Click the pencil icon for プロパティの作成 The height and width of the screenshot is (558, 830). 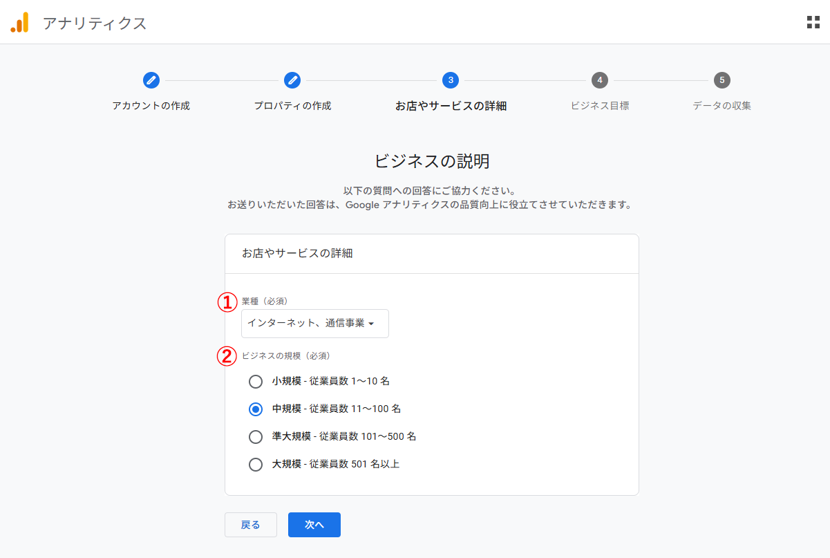(x=292, y=80)
